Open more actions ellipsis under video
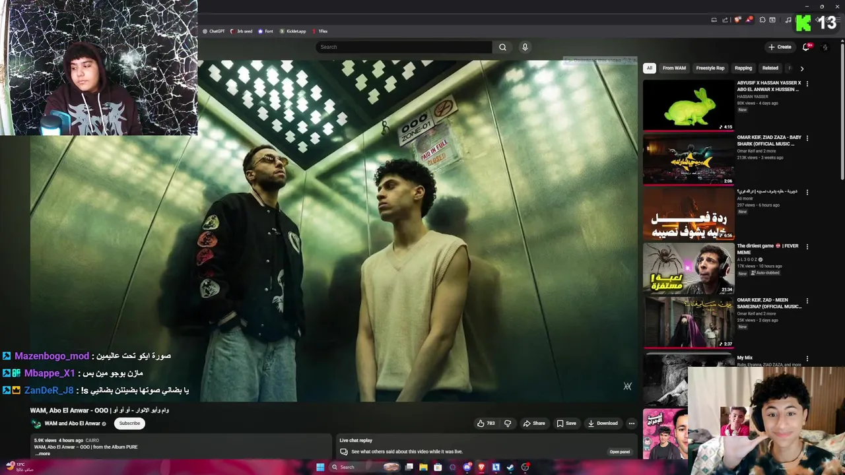The width and height of the screenshot is (845, 475). 631,424
